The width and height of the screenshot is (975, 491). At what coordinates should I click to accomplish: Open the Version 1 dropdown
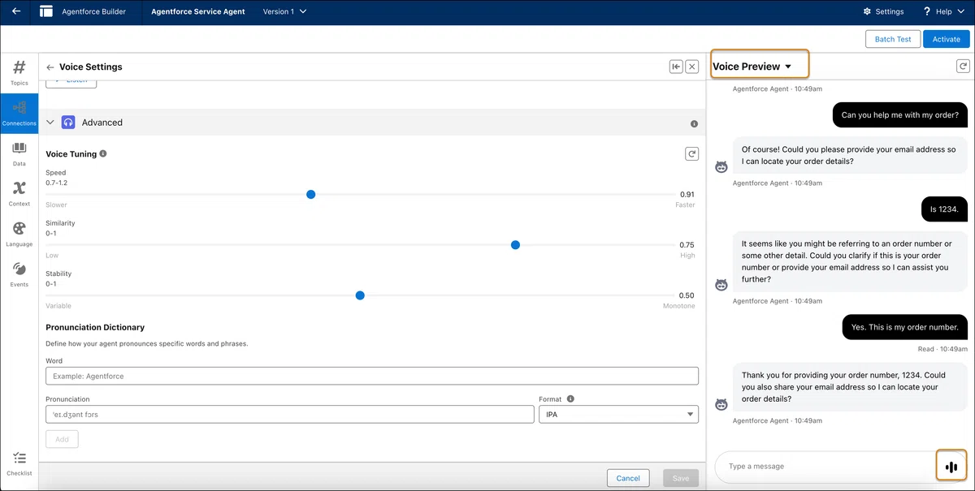coord(284,12)
